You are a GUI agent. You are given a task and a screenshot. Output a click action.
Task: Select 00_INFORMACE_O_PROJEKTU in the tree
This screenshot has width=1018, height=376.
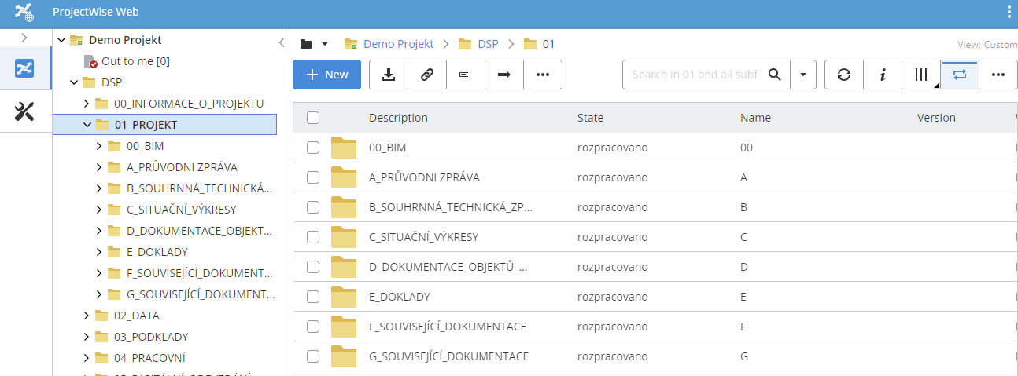tap(188, 104)
